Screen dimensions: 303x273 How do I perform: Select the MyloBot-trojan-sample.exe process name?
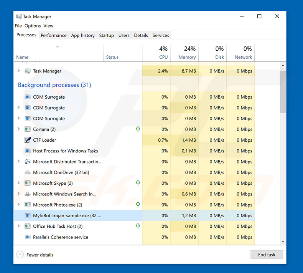coord(67,215)
